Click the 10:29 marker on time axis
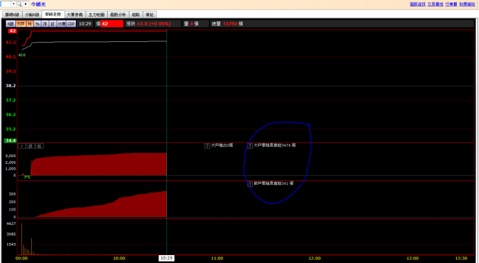479x263 pixels. coord(166,258)
